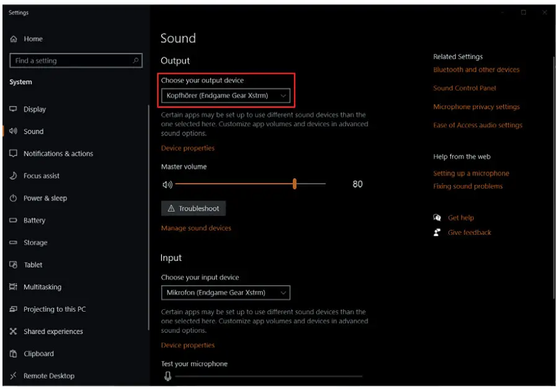Go to Multitasking settings page
Viewport: 557px width, 390px height.
(x=42, y=288)
